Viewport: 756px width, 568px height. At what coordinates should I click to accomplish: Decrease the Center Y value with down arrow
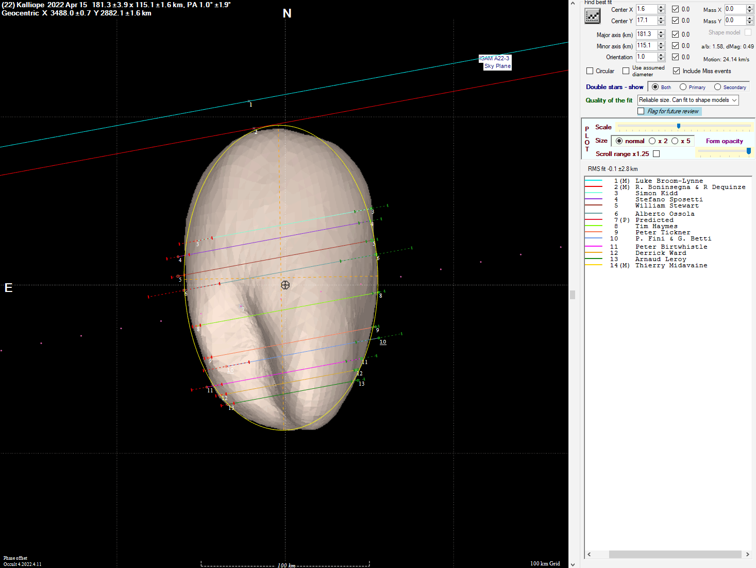[661, 23]
